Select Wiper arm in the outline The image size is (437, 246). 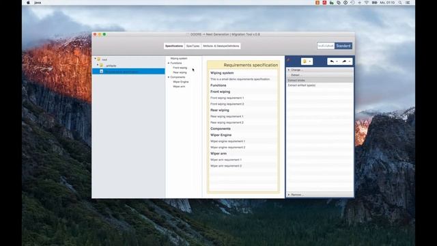pos(179,87)
